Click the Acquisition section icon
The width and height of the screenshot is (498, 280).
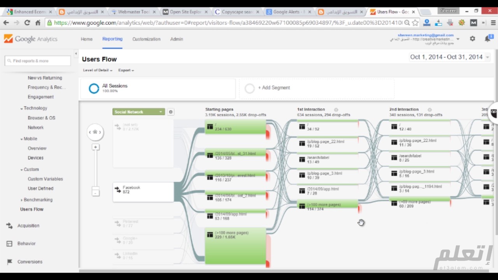pyautogui.click(x=9, y=226)
